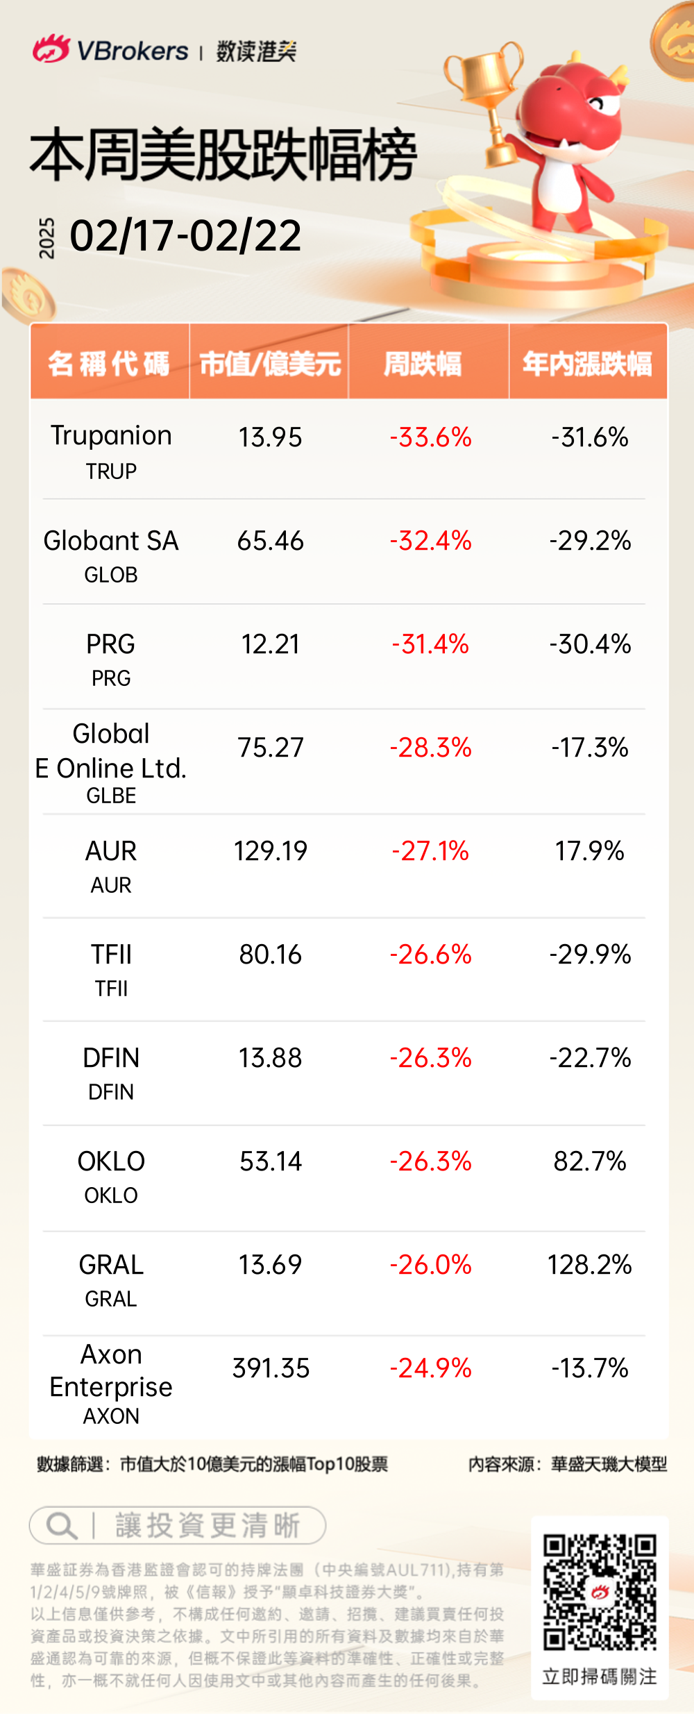
Task: Click GRAL's 128.2% year-to-date value
Action: (589, 1265)
